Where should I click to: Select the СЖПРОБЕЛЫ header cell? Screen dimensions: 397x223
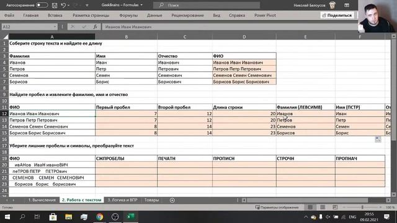126,159
